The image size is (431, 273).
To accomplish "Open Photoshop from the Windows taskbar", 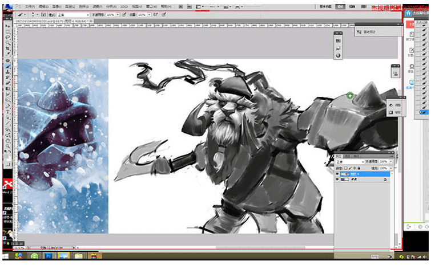I will [x=49, y=256].
